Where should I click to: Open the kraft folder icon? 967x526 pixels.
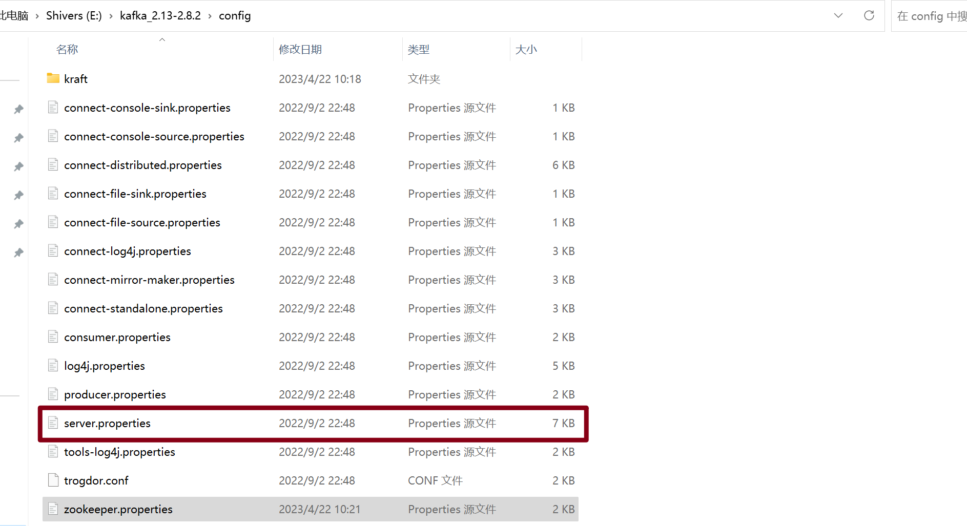(53, 78)
